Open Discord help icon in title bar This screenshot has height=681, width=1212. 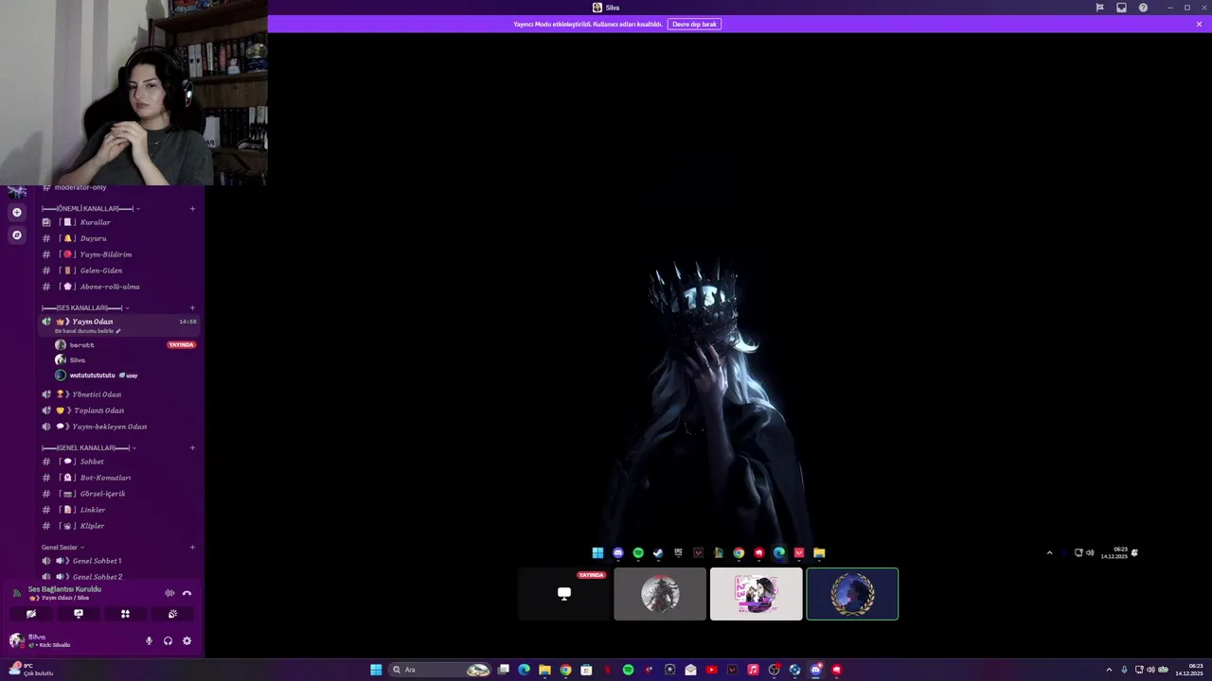tap(1143, 8)
